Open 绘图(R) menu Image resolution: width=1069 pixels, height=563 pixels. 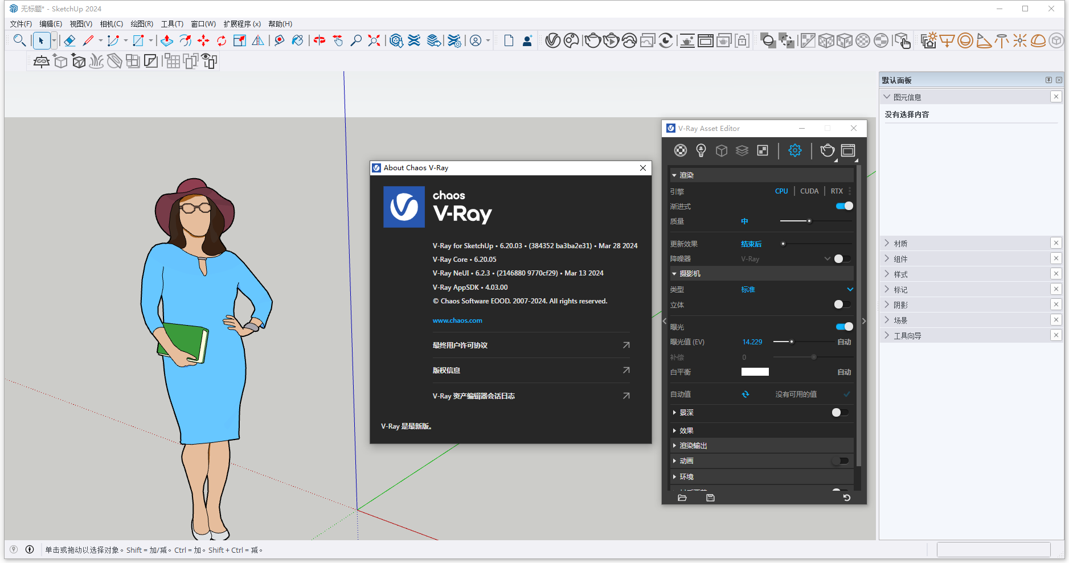(142, 24)
